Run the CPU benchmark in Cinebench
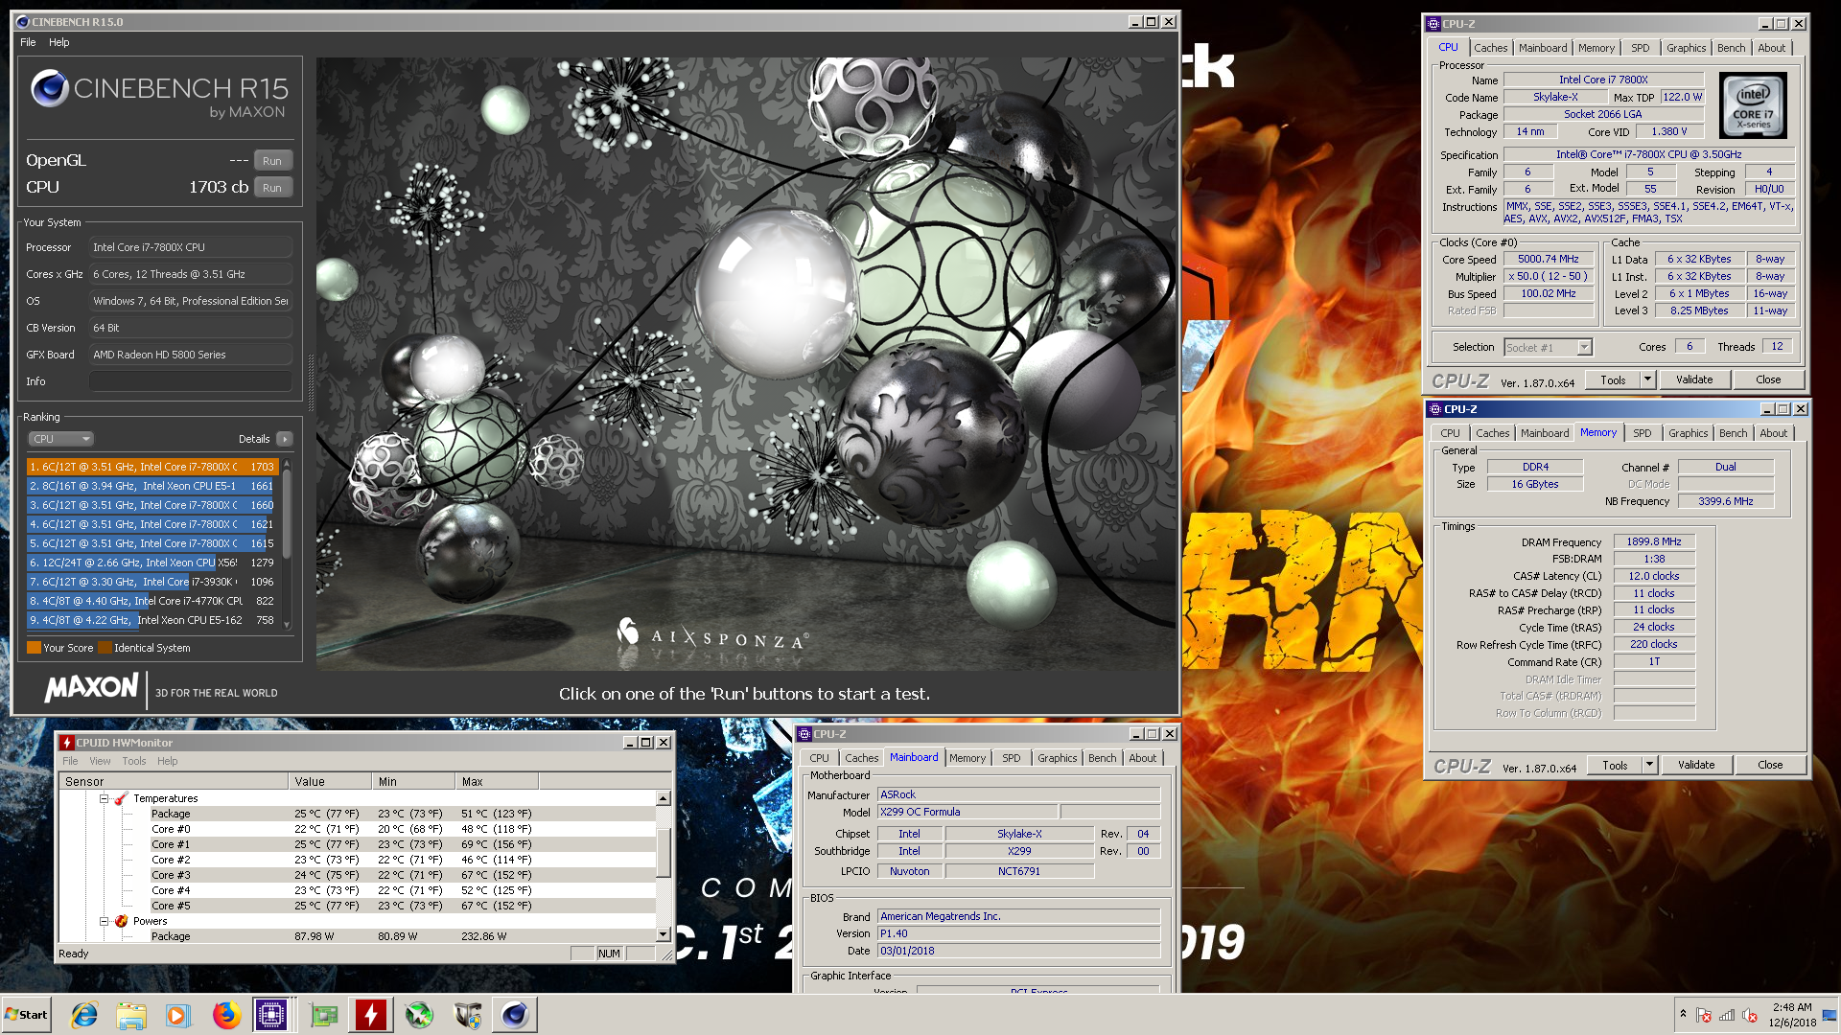The height and width of the screenshot is (1035, 1841). click(x=272, y=188)
